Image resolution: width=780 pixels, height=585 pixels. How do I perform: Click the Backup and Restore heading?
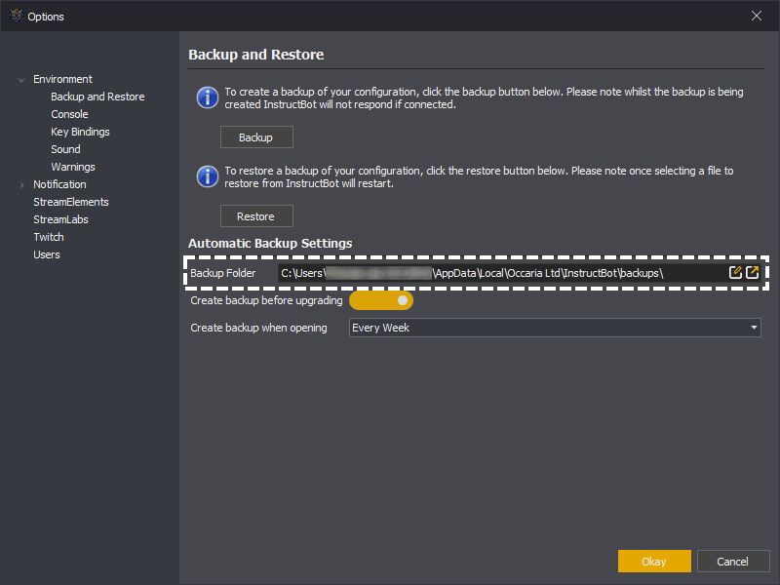point(256,55)
